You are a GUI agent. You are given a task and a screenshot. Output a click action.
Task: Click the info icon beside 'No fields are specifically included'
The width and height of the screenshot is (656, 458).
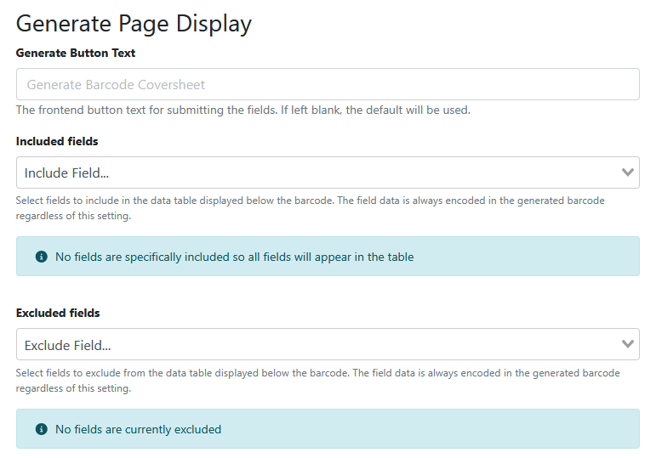tap(42, 257)
